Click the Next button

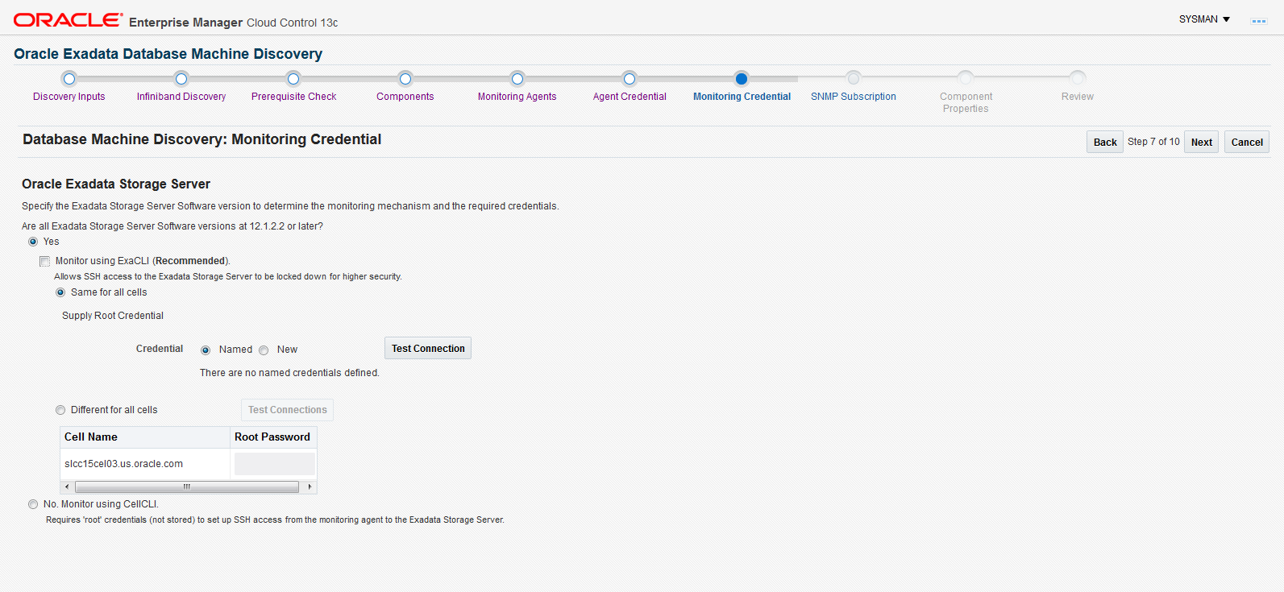point(1202,142)
